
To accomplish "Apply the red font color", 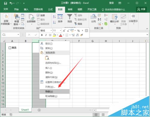I will click(61, 35).
